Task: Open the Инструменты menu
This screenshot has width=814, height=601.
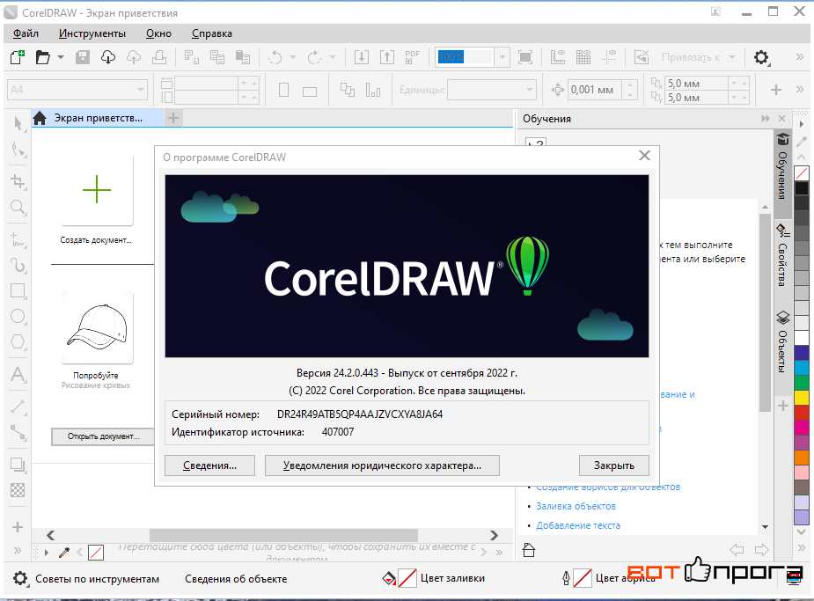Action: click(x=92, y=33)
